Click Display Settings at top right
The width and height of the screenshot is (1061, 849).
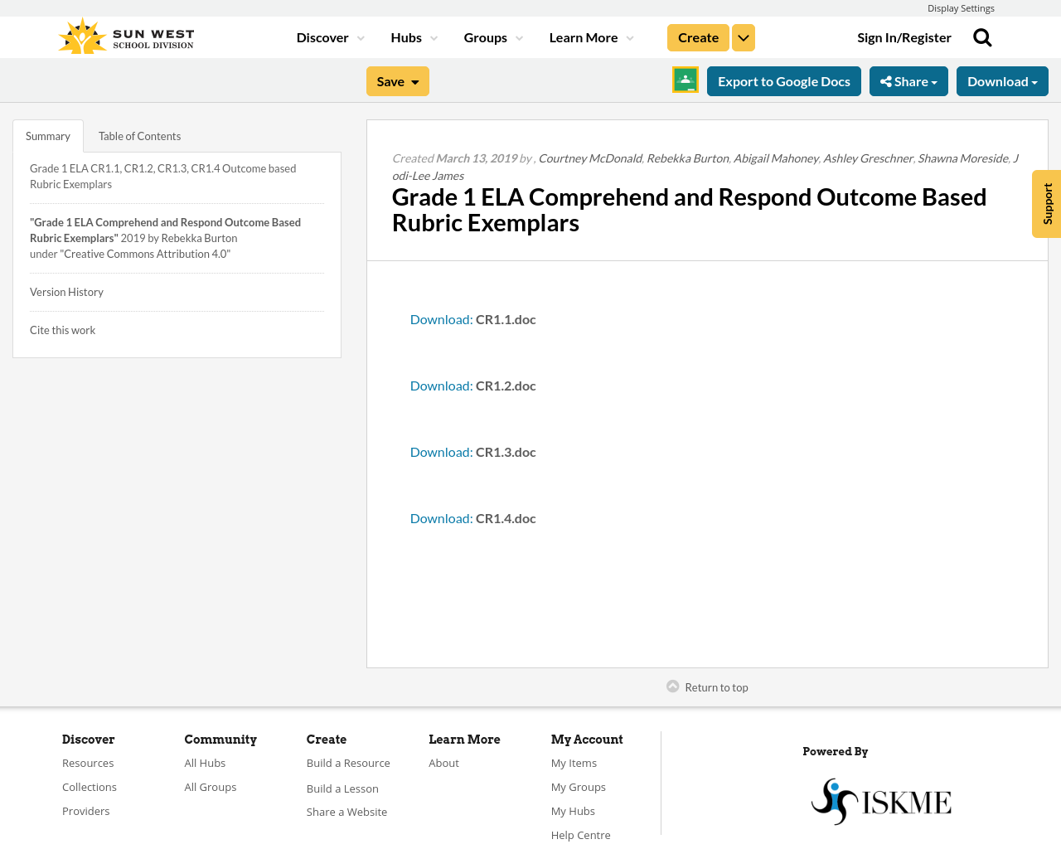tap(960, 8)
